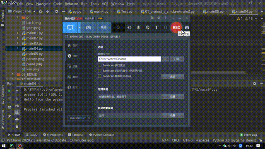Click the trash clear icon in Run panel
265x149 pixels.
(17, 126)
